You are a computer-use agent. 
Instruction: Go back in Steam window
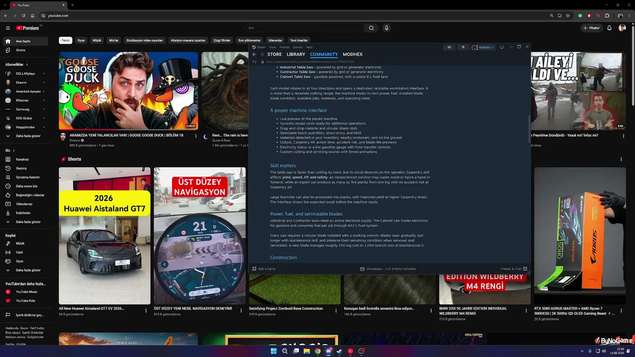[254, 55]
